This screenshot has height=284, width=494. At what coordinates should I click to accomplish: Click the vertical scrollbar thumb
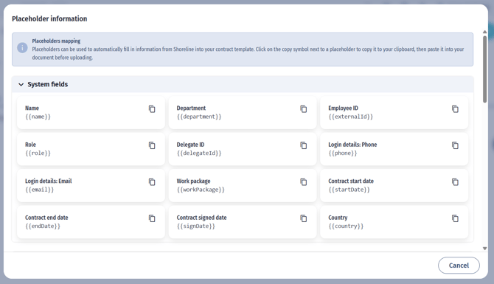(x=484, y=69)
